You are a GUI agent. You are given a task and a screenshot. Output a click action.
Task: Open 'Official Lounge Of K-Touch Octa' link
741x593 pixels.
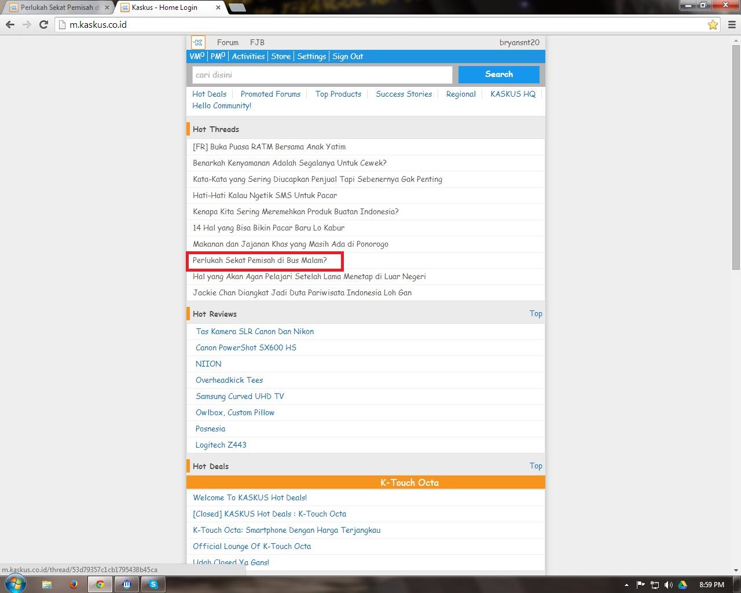coord(252,546)
